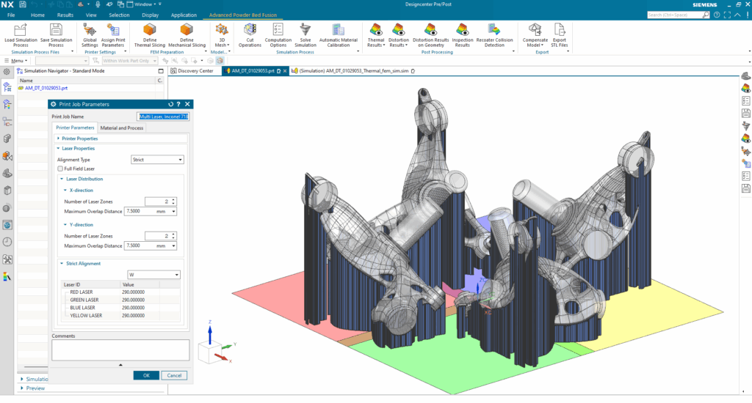Click the Print Job Name field

pyautogui.click(x=163, y=117)
